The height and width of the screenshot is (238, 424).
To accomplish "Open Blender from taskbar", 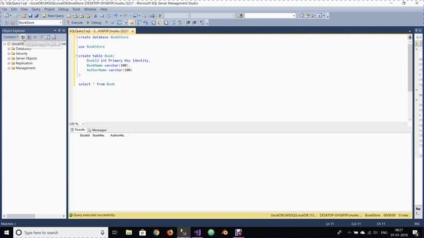I will pyautogui.click(x=225, y=232).
